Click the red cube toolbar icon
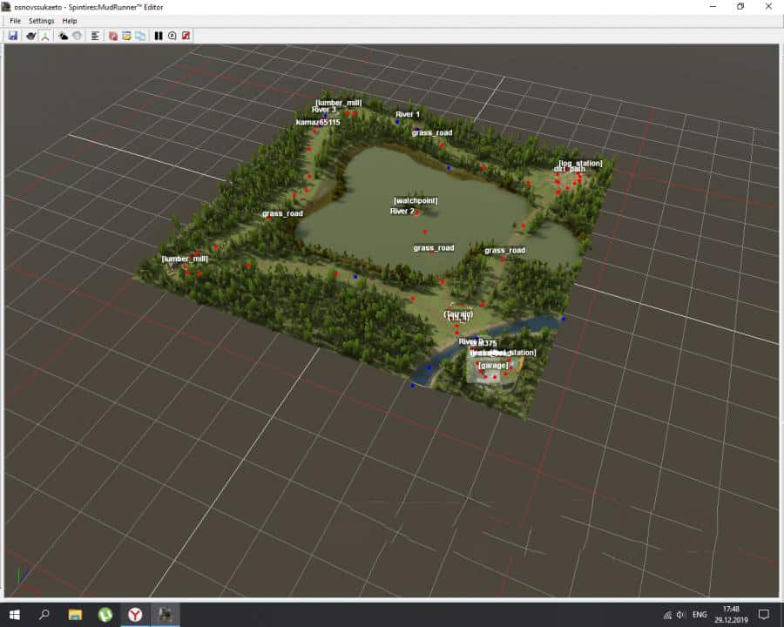The height and width of the screenshot is (627, 784). 113,36
